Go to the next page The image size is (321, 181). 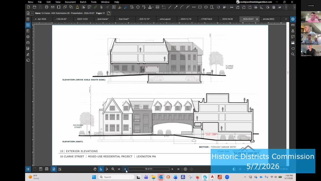[x=172, y=169]
